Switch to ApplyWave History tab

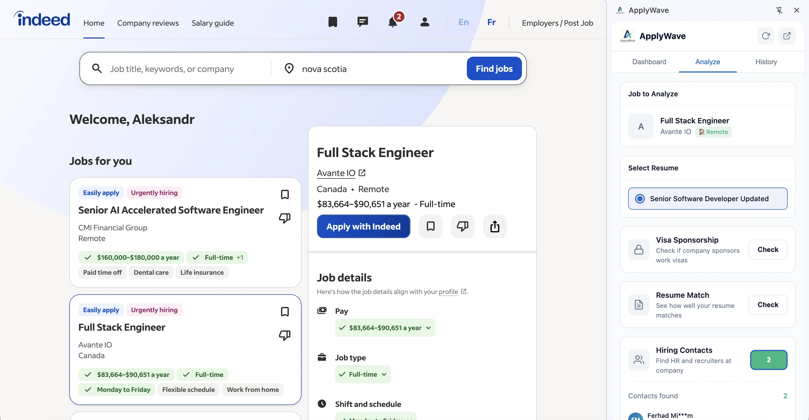pyautogui.click(x=766, y=62)
